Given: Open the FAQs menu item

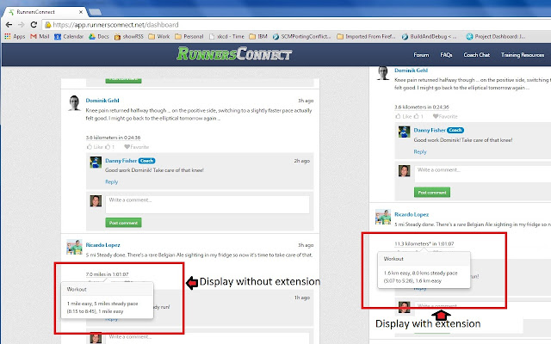Looking at the screenshot, I should coord(446,55).
